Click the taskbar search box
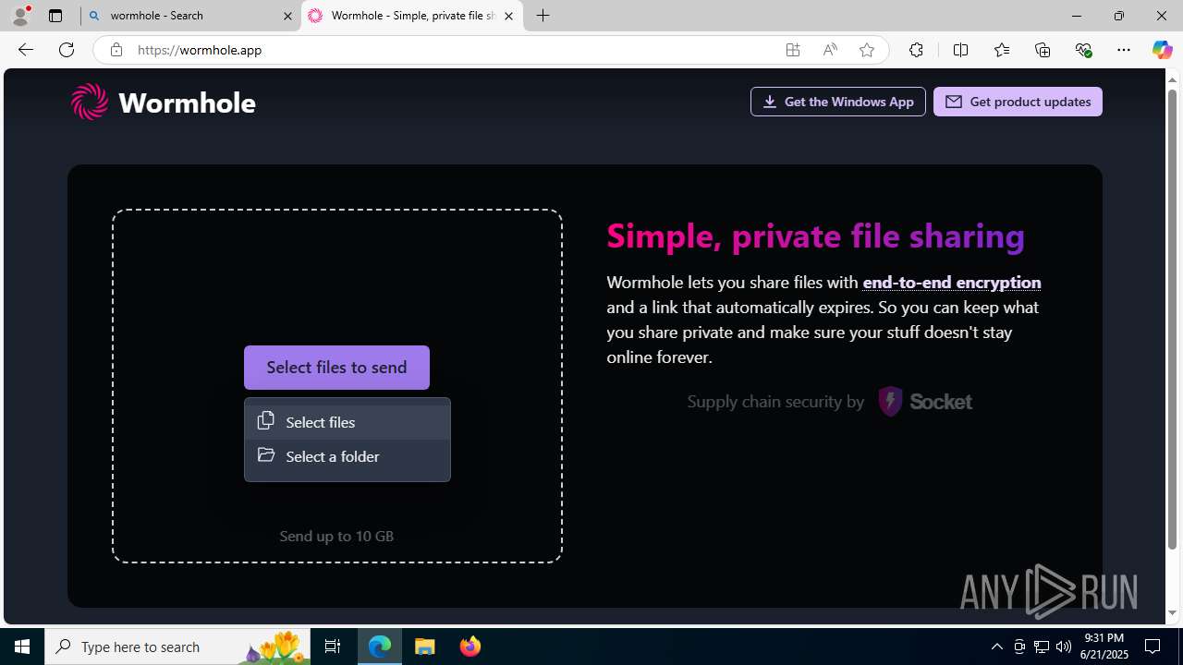Image resolution: width=1183 pixels, height=665 pixels. (x=177, y=647)
